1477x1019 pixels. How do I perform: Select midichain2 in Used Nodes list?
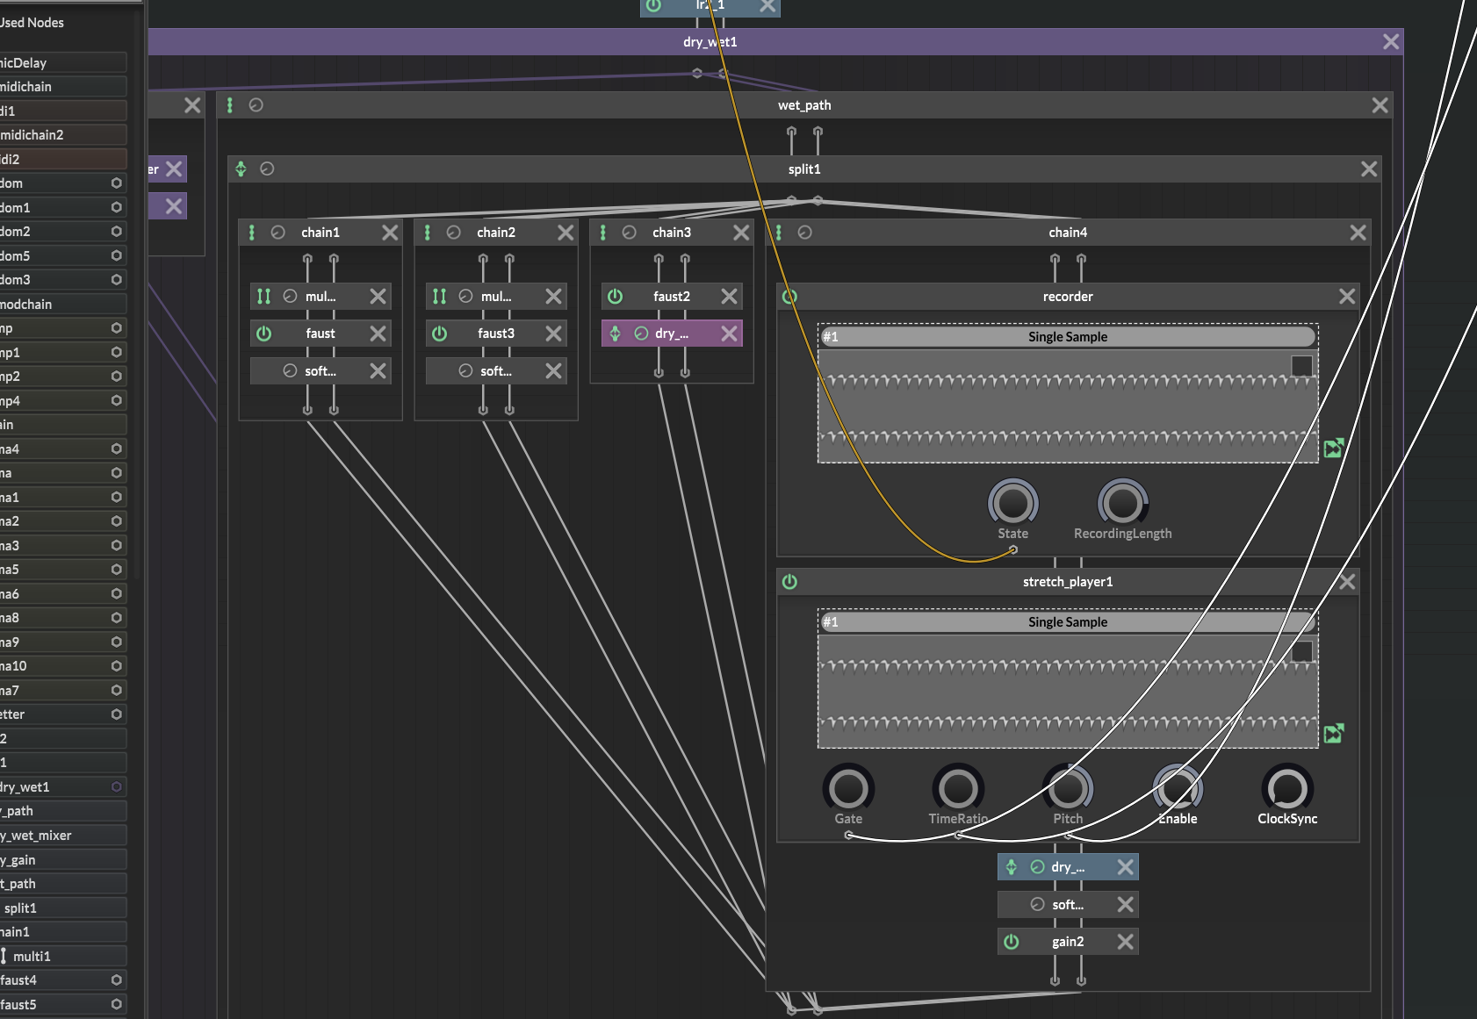[63, 135]
